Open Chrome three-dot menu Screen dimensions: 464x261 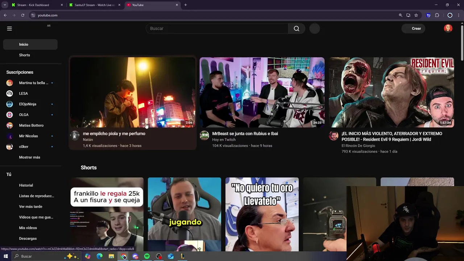point(459,15)
